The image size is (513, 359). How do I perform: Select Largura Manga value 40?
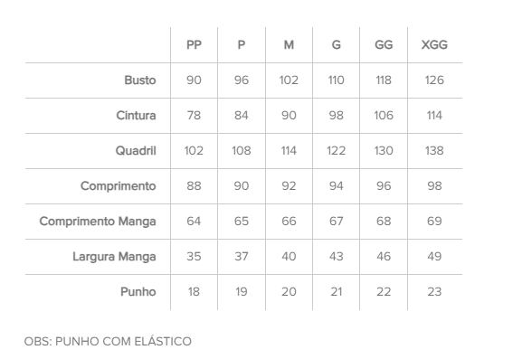click(x=289, y=257)
